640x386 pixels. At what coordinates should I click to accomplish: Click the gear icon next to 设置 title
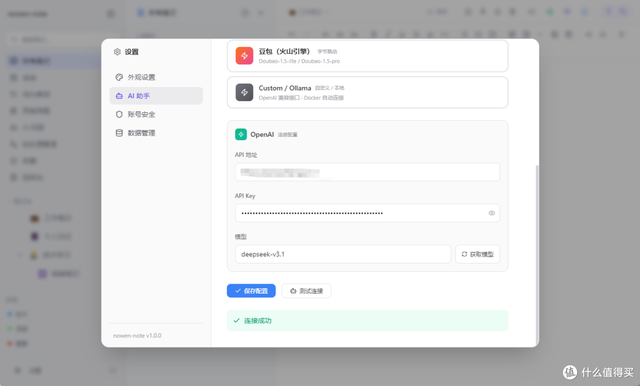117,52
